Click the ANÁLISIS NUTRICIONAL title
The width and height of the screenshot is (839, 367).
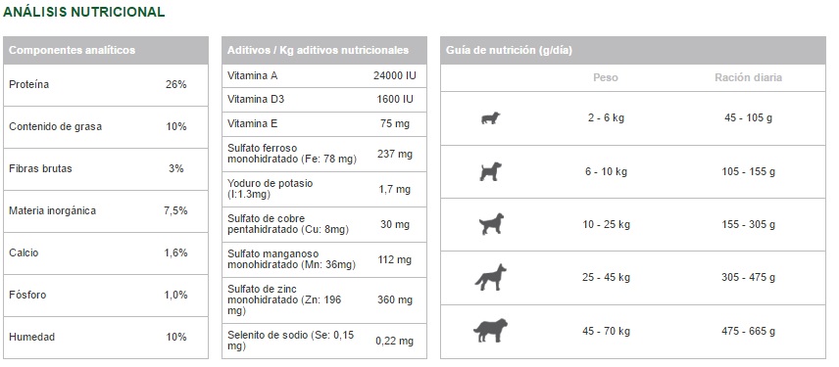click(84, 13)
